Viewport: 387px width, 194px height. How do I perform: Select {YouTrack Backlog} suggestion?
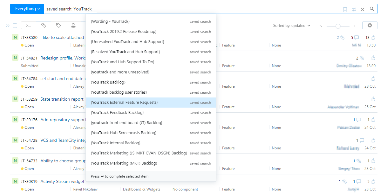point(151,82)
